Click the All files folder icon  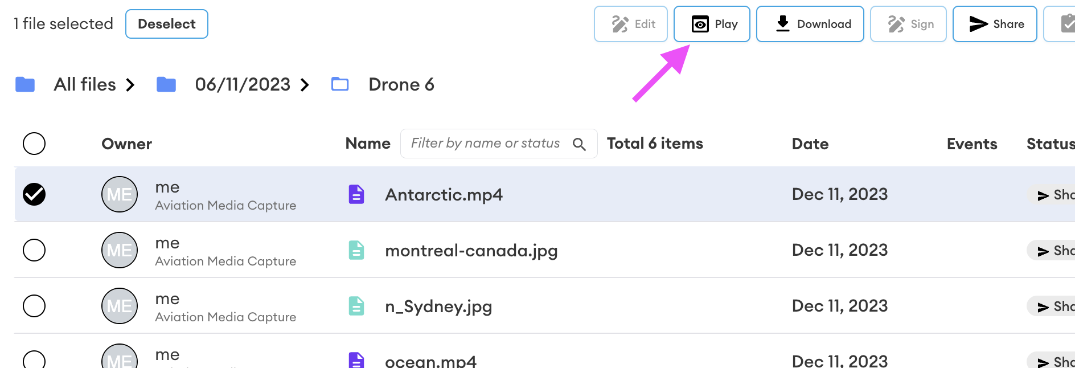[25, 84]
